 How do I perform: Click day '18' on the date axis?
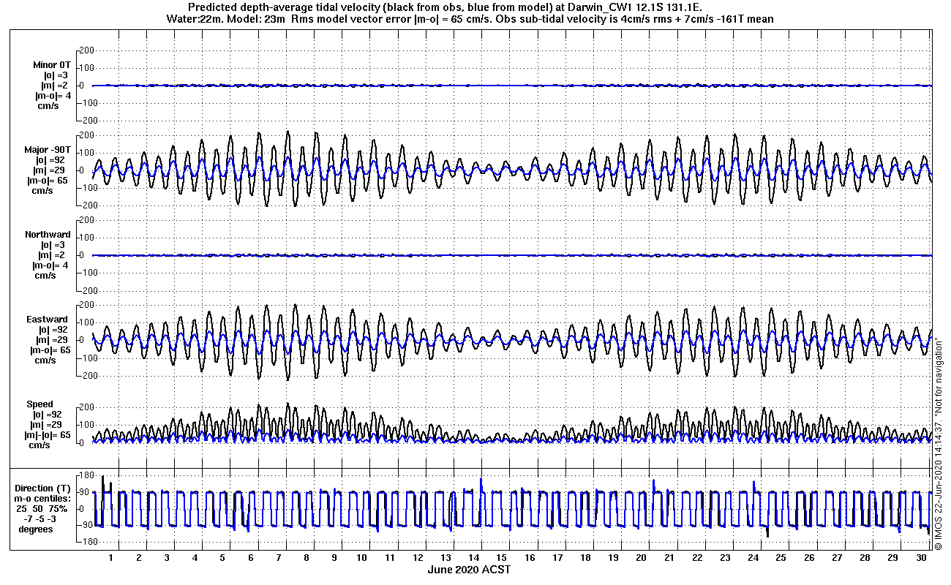coord(585,558)
